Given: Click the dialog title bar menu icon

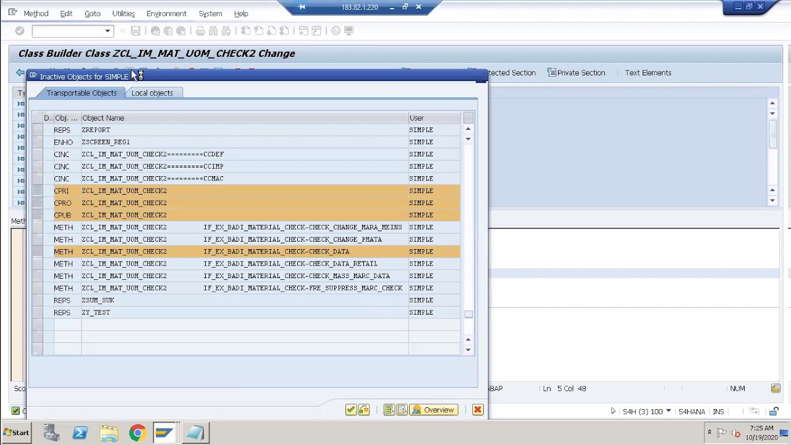Looking at the screenshot, I should point(33,76).
